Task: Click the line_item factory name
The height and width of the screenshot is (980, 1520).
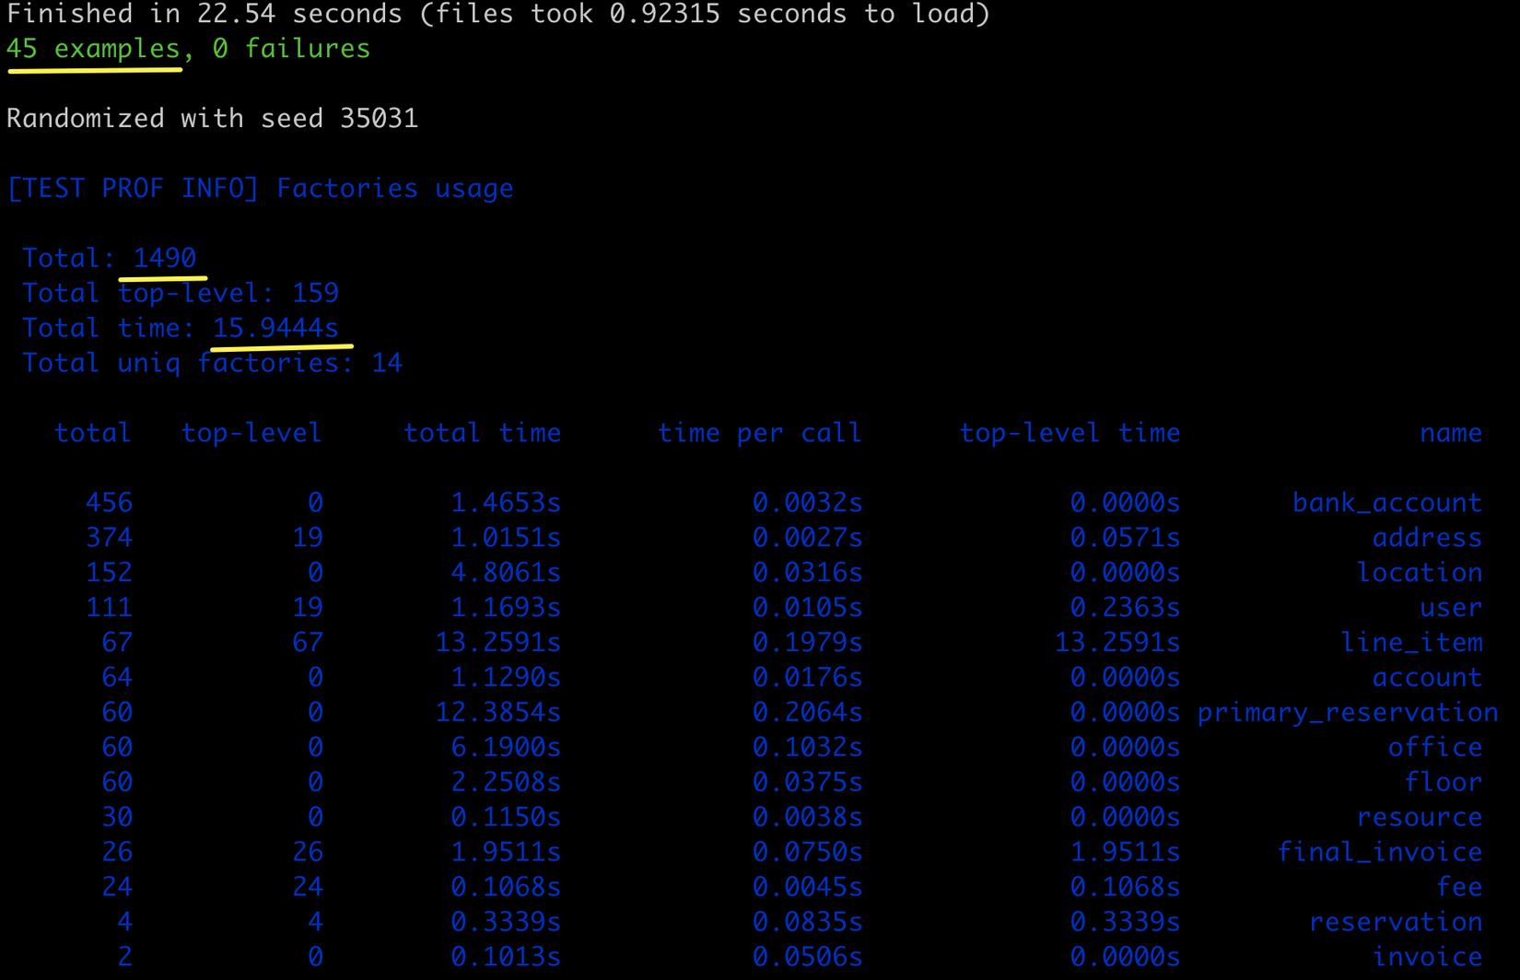Action: coord(1411,644)
